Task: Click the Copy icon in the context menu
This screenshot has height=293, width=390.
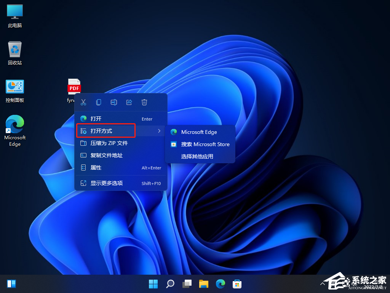Action: pos(98,102)
